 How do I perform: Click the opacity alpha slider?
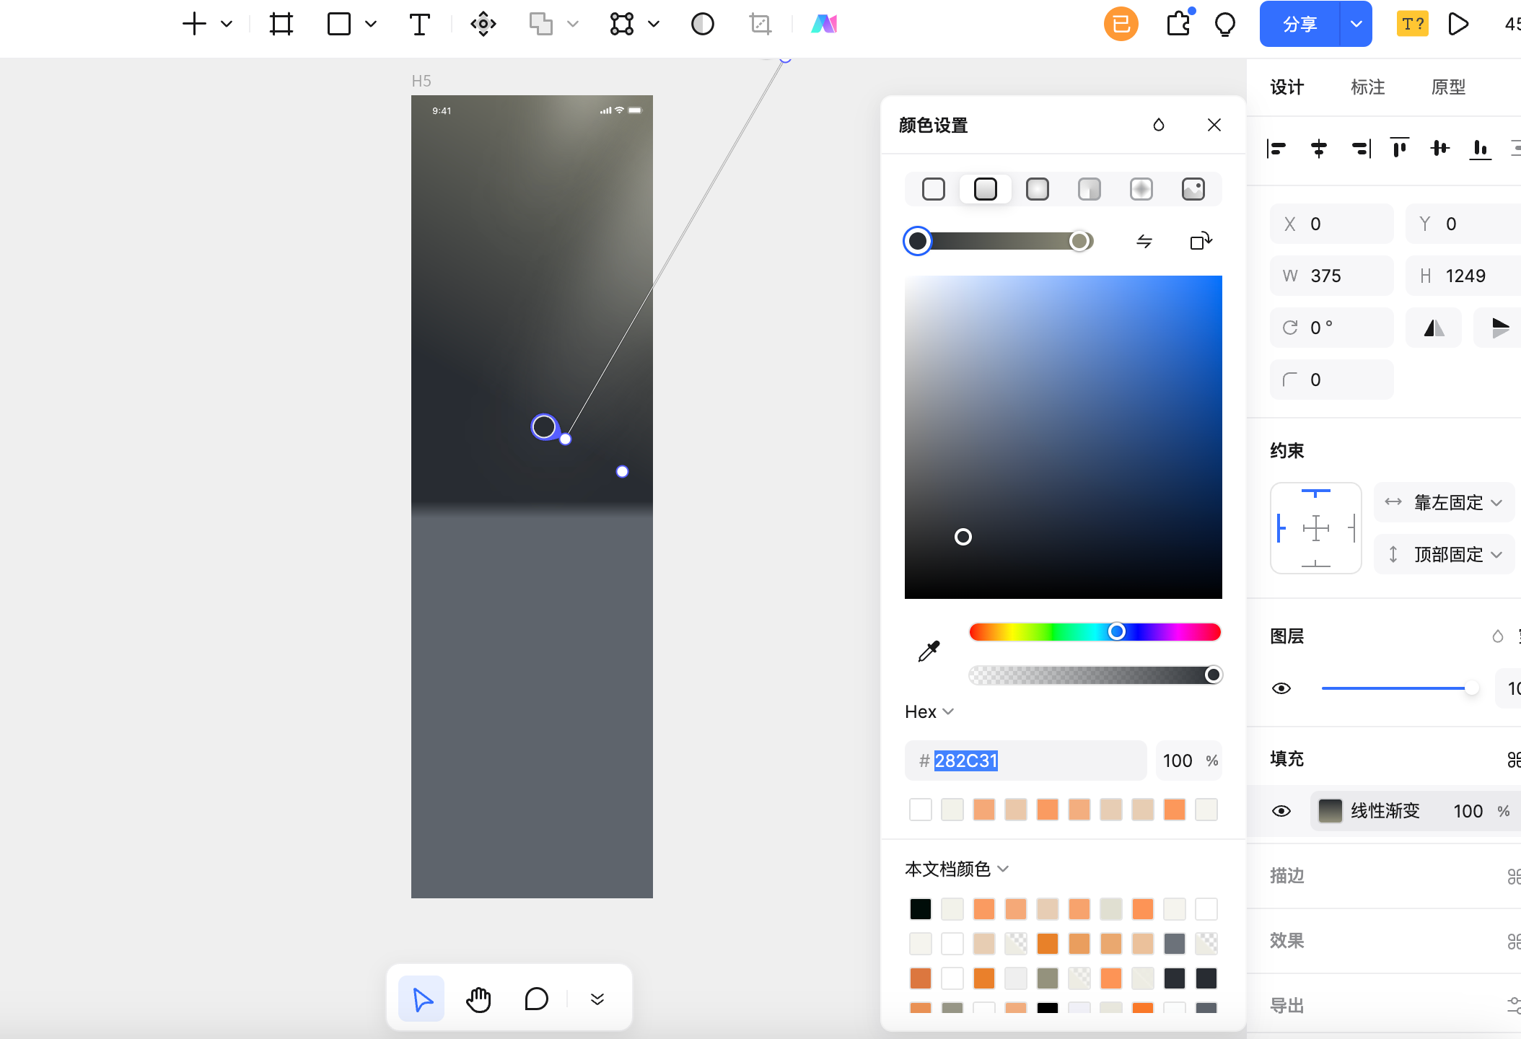point(1095,675)
